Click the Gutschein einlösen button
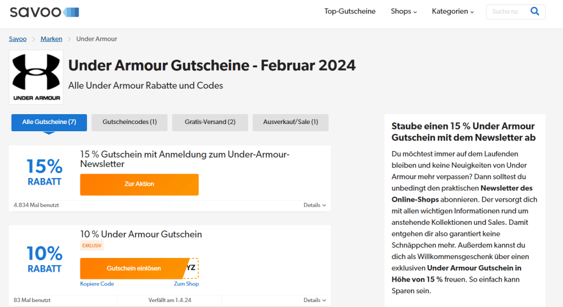This screenshot has height=307, width=563. [134, 268]
